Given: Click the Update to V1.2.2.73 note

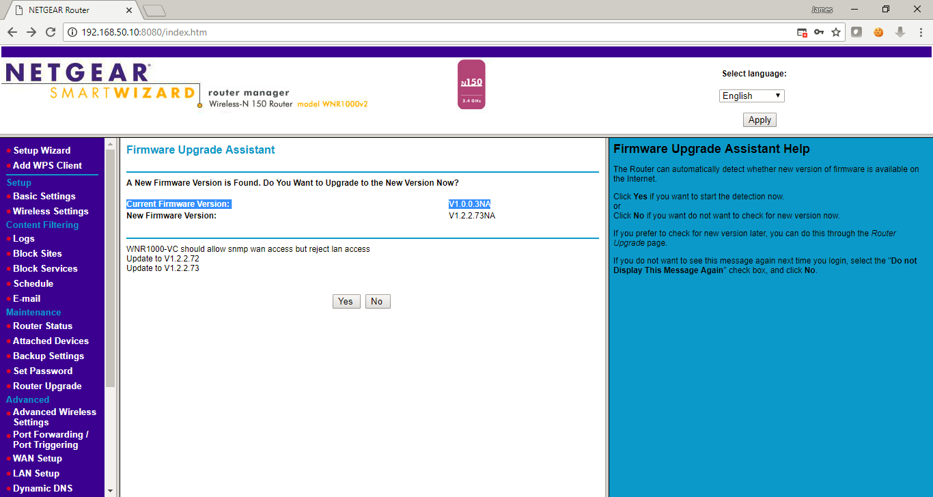Looking at the screenshot, I should coord(163,268).
